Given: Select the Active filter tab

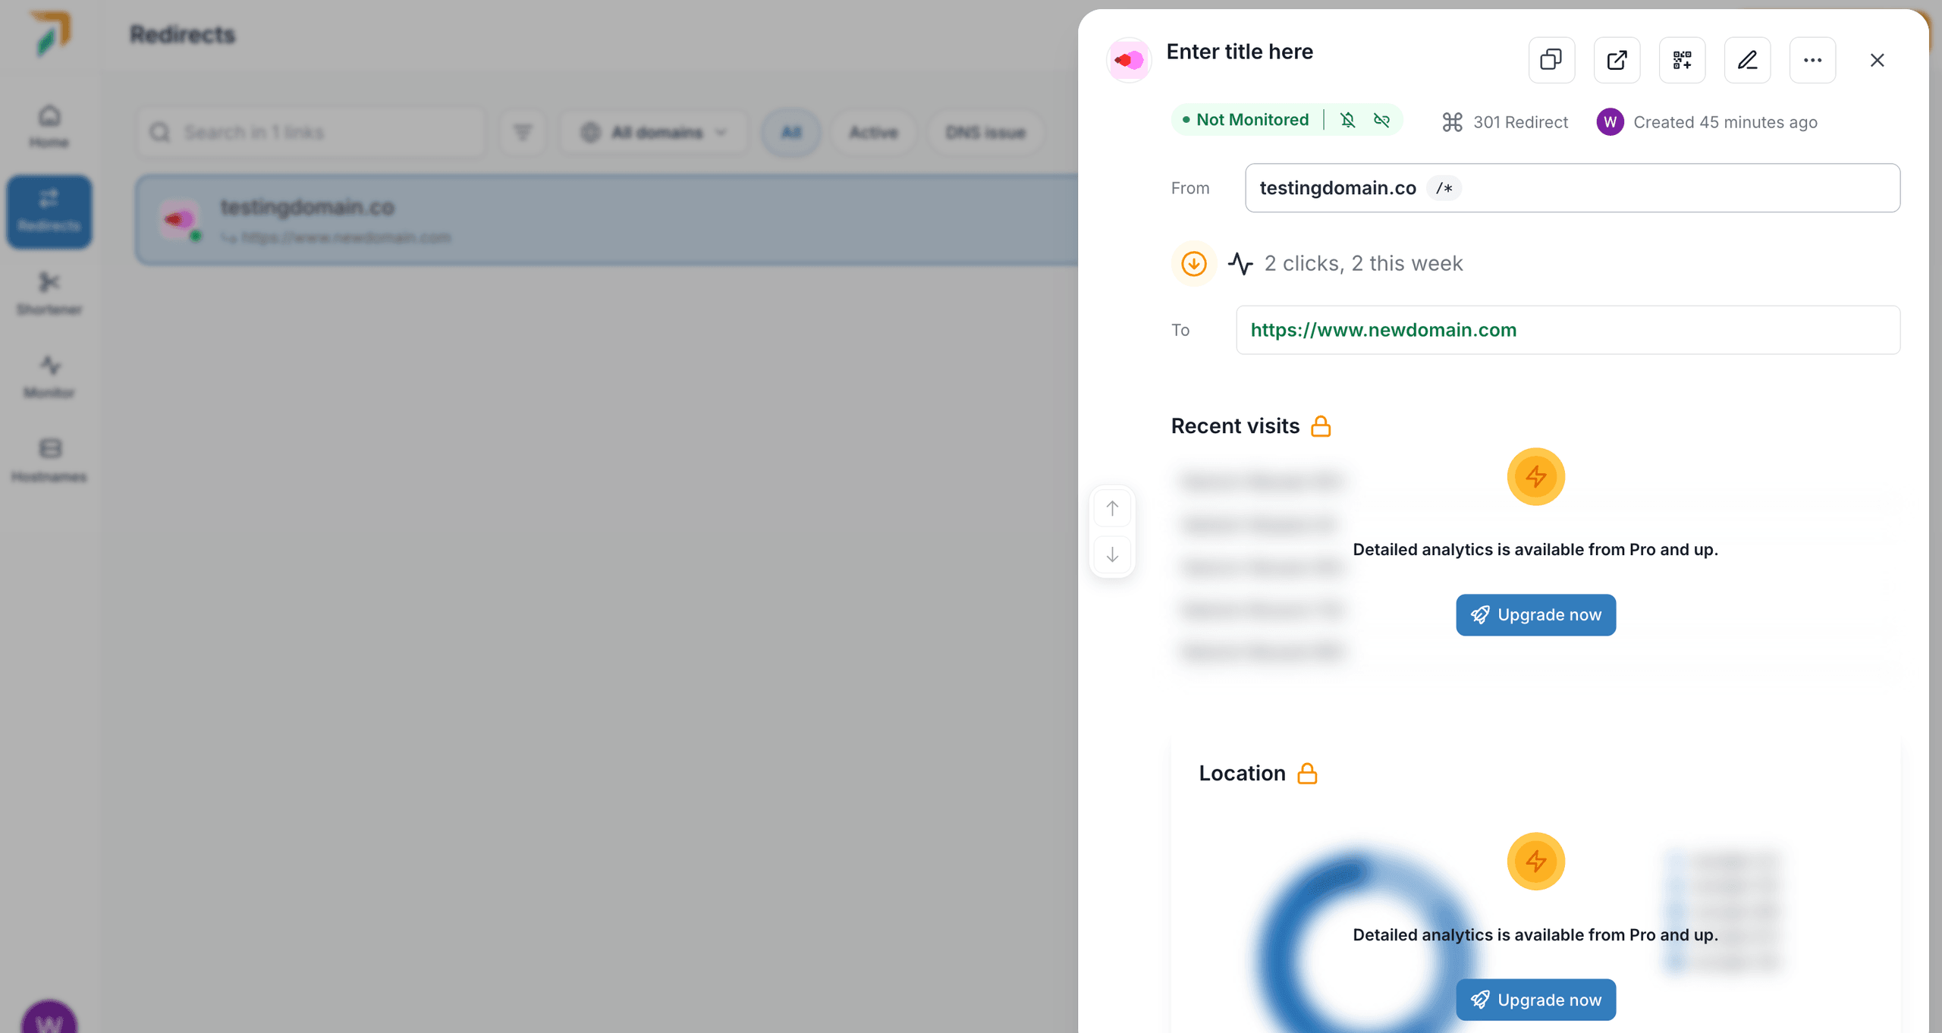Looking at the screenshot, I should (x=873, y=133).
